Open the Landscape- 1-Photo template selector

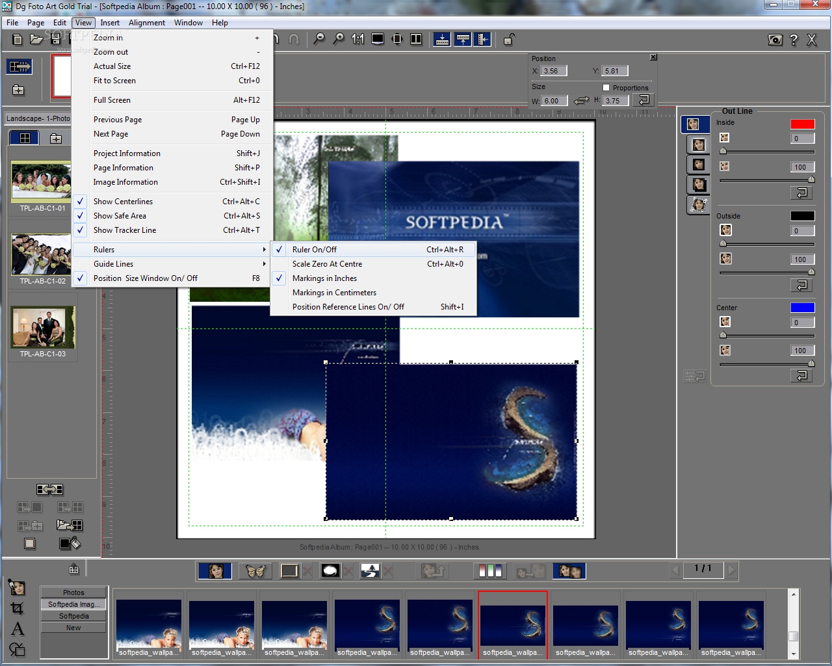tap(38, 118)
